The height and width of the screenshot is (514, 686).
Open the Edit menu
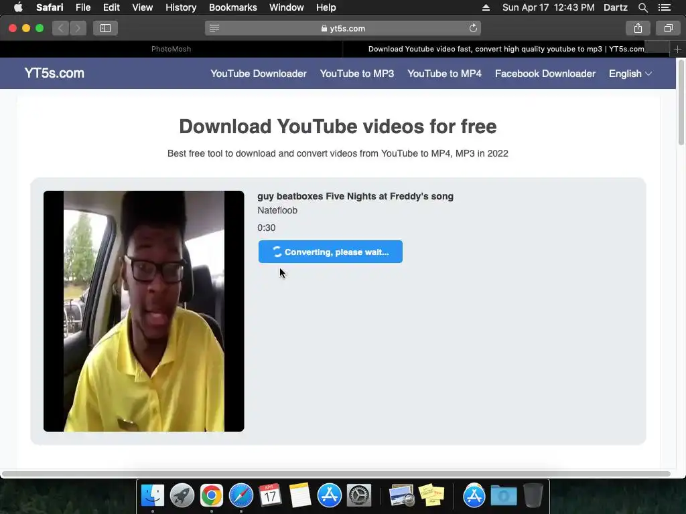click(111, 7)
